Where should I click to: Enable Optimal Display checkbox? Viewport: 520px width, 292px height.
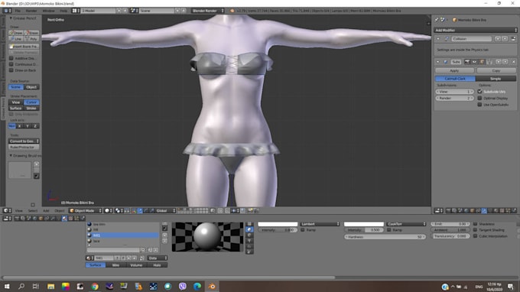point(479,98)
